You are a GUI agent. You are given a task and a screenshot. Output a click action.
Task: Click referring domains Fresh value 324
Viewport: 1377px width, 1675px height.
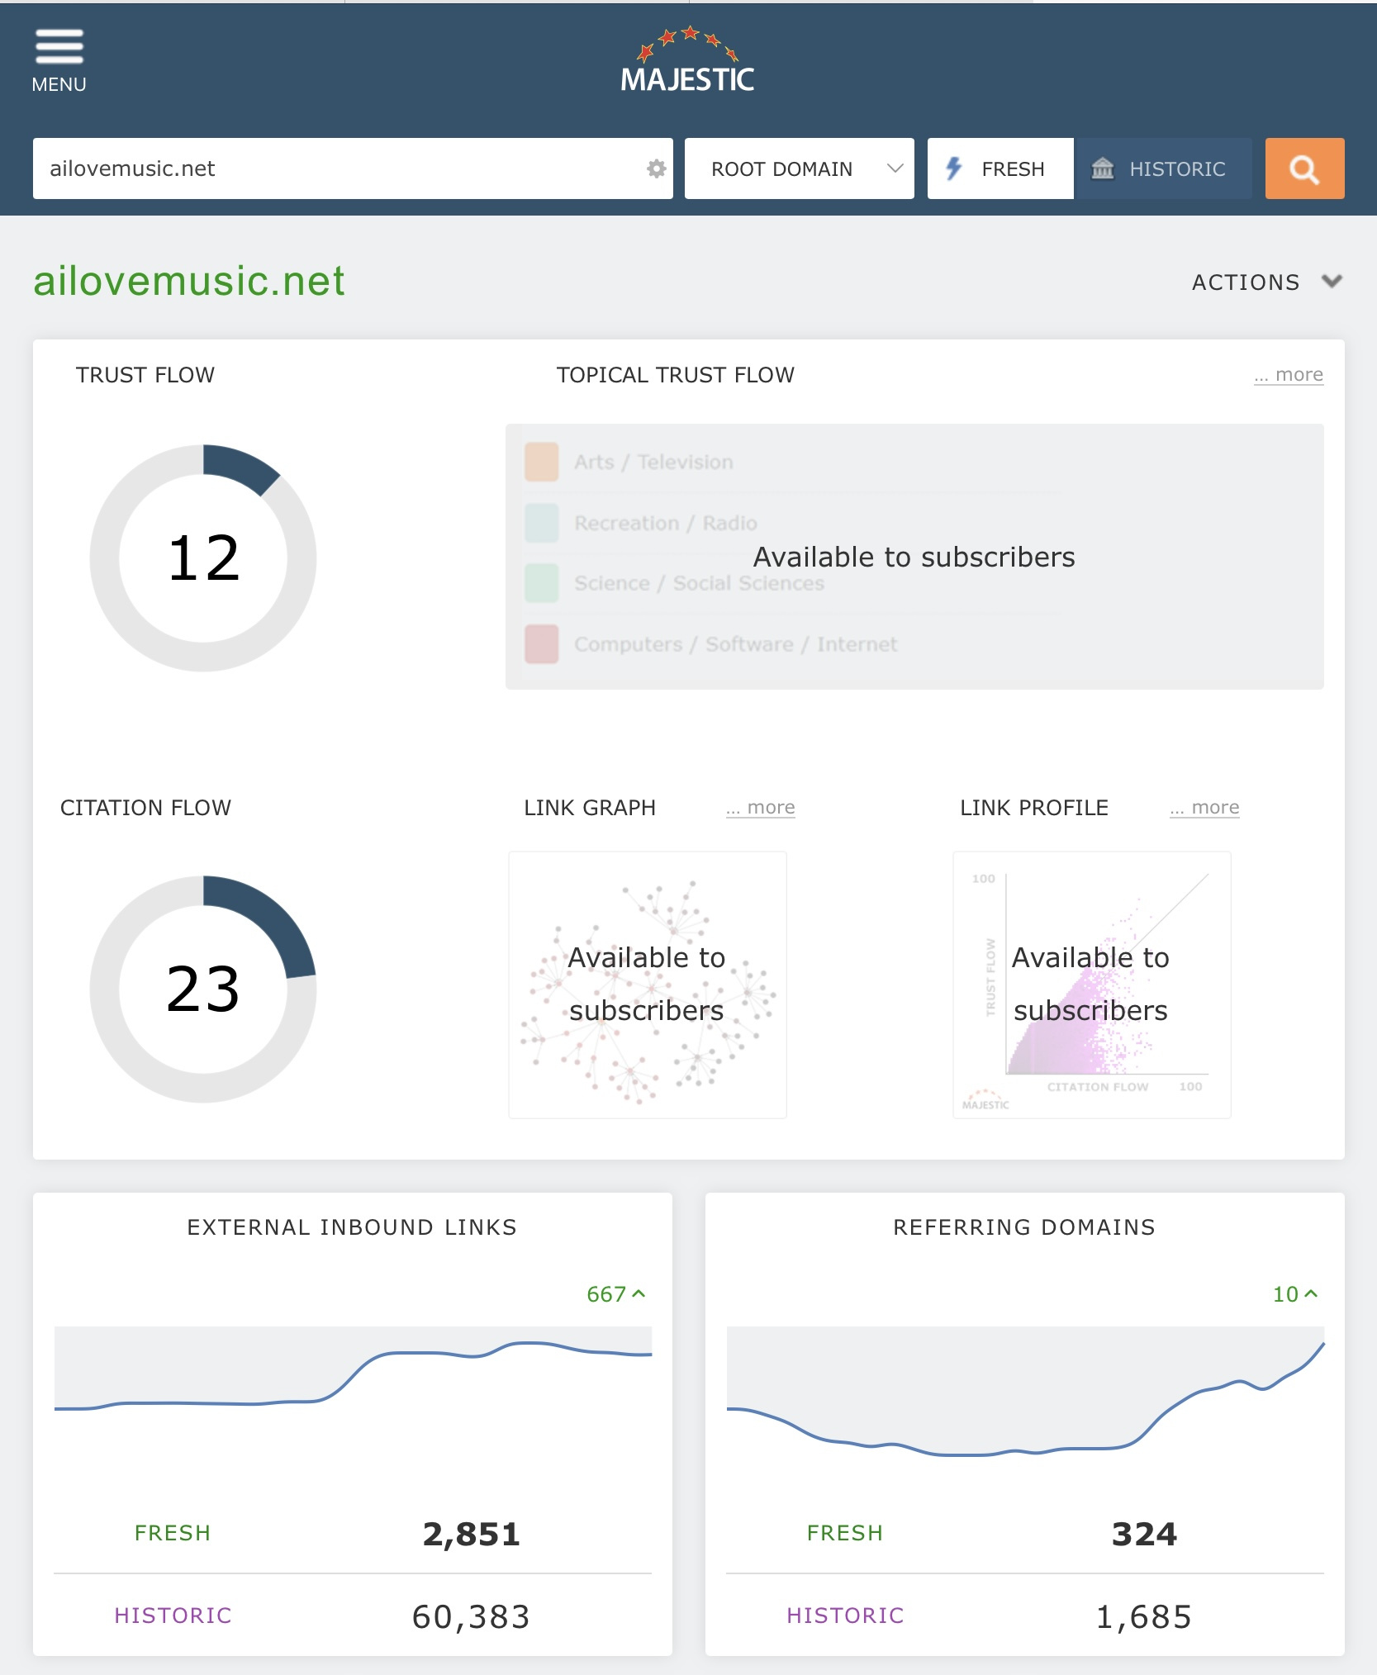coord(1144,1534)
